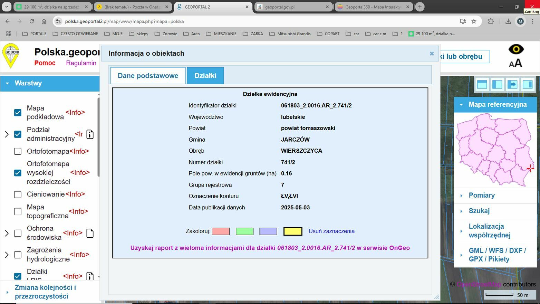Switch to 29 100 m² działka browser tab
The height and width of the screenshot is (304, 540).
coord(52,7)
